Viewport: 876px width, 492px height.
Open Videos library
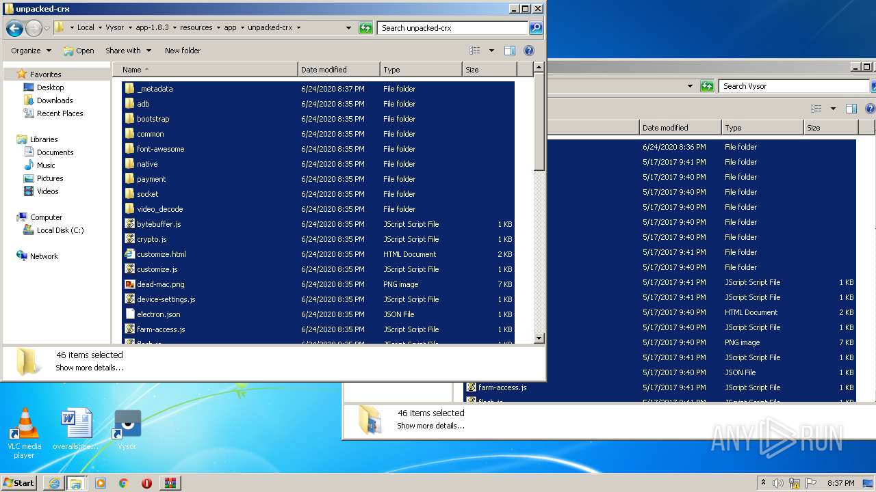[x=47, y=191]
